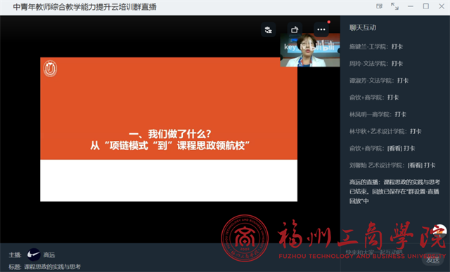Click the subtitle translation icon above the video
Viewport: 450px width, 272px height.
pyautogui.click(x=269, y=29)
